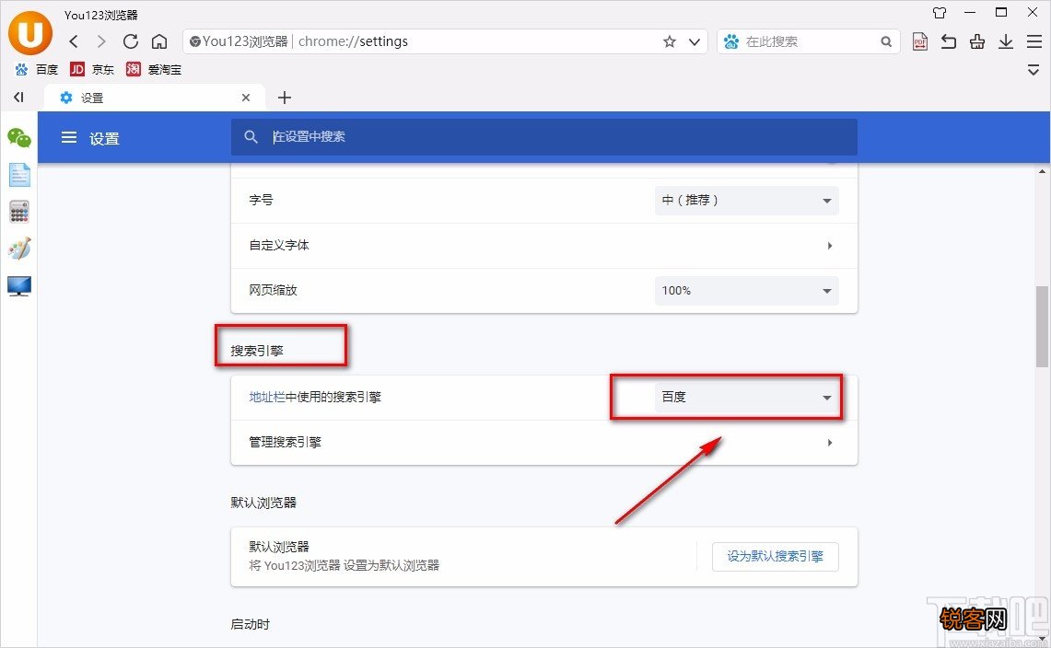Open the 百度 search engine dropdown
1051x648 pixels.
[747, 398]
